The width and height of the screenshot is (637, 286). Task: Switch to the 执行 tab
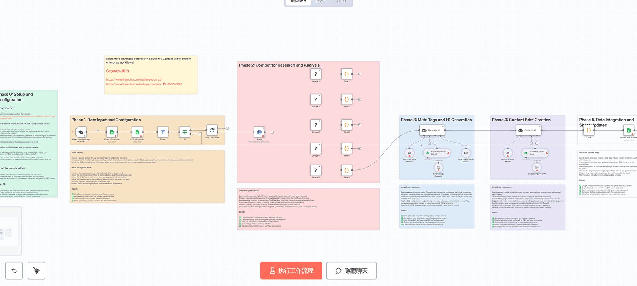(x=320, y=2)
